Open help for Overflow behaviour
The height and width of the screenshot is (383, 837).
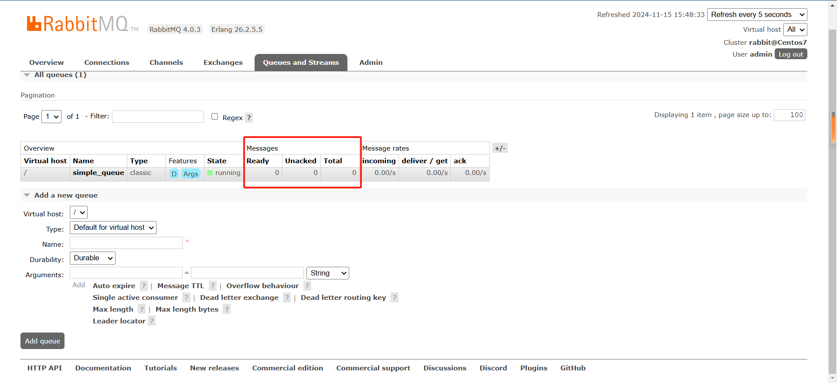(x=307, y=286)
